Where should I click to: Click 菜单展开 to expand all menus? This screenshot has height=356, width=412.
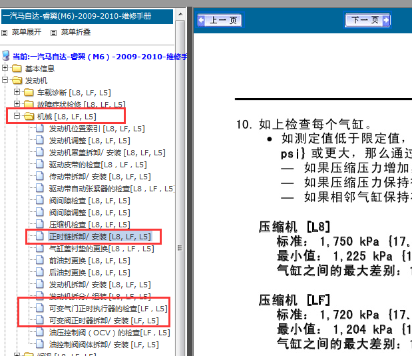[27, 32]
